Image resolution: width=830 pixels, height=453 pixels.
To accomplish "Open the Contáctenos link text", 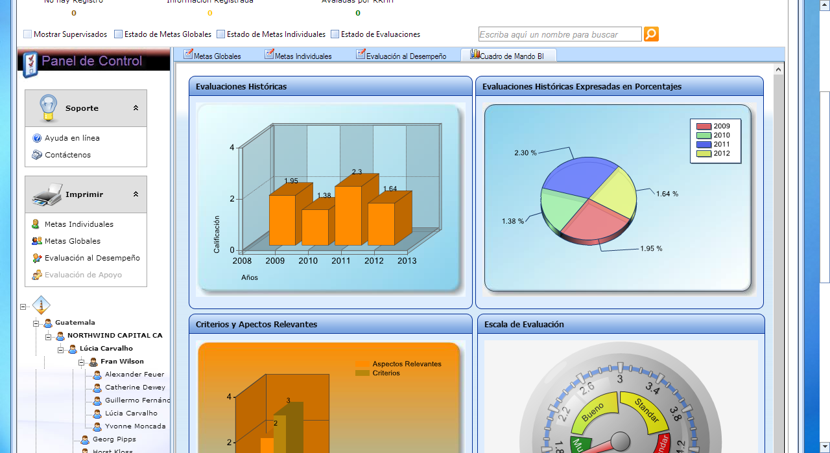I will [x=67, y=155].
